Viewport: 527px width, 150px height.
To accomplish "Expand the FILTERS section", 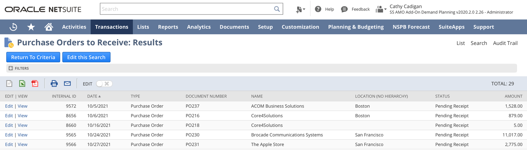I will (11, 68).
